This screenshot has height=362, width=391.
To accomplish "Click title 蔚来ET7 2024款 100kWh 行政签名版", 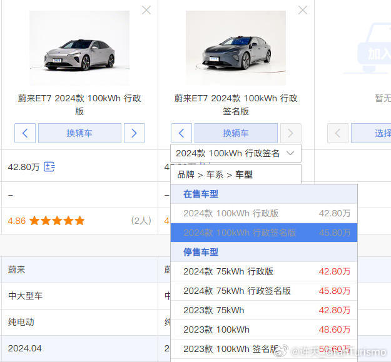I will pyautogui.click(x=236, y=104).
